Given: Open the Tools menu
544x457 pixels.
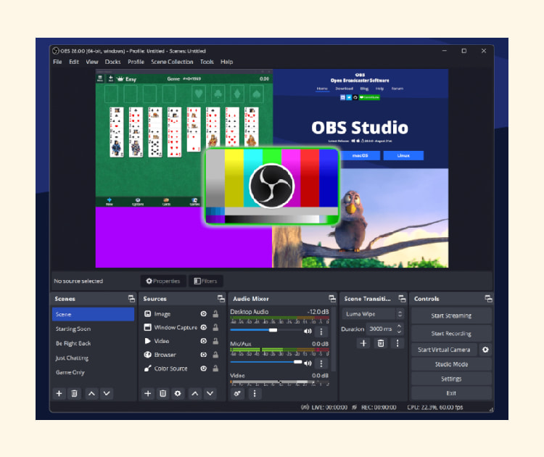Looking at the screenshot, I should coord(207,62).
